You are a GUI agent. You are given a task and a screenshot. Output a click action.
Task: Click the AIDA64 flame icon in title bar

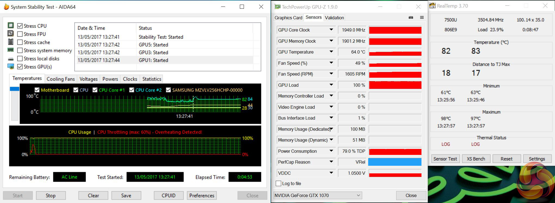pos(7,7)
